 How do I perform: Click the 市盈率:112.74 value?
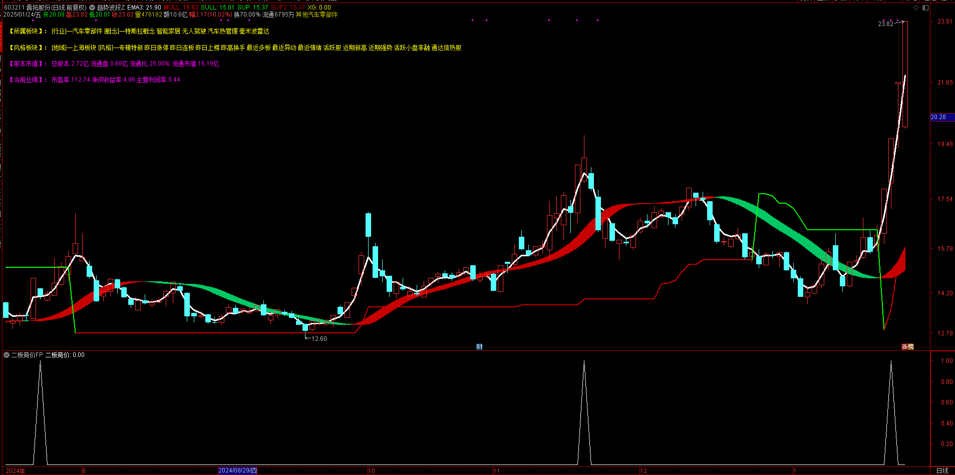click(71, 80)
